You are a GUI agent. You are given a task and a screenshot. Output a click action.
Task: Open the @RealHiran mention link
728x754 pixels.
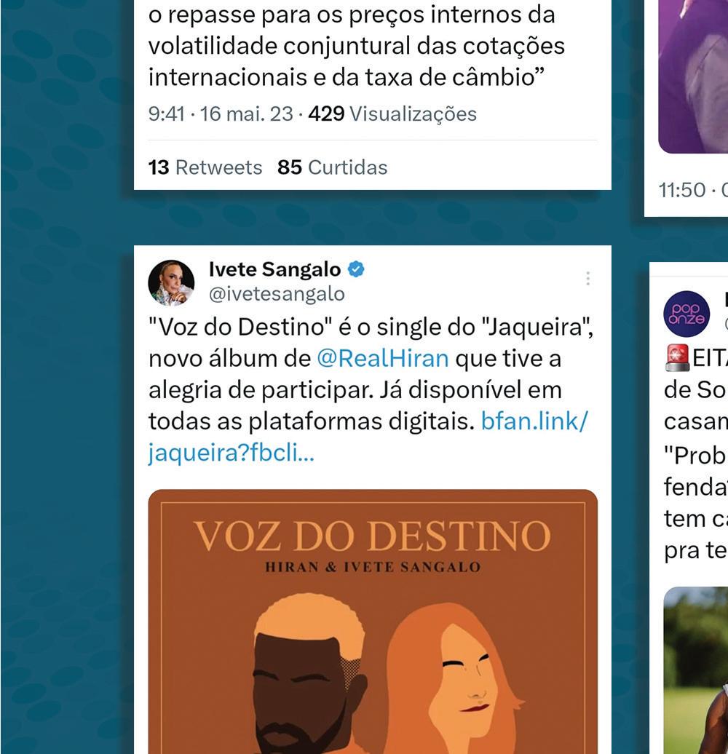point(383,359)
